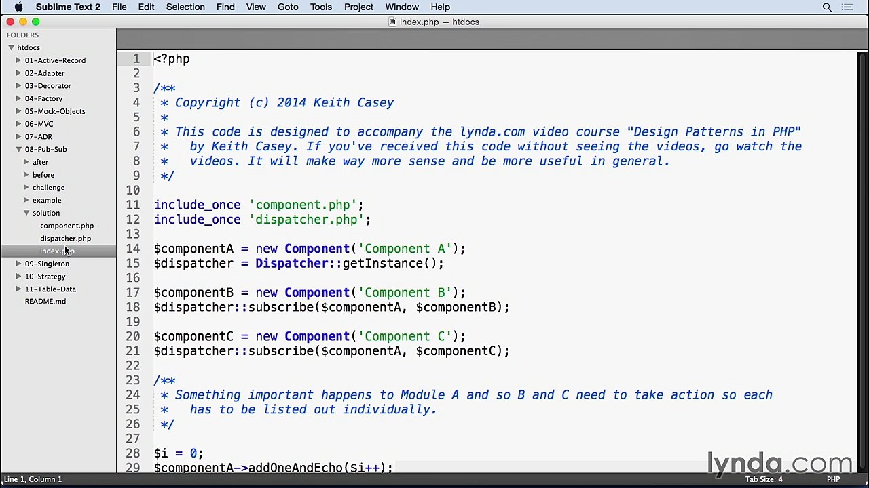Open dispatcher.php from the sidebar
The width and height of the screenshot is (869, 488).
(x=65, y=239)
